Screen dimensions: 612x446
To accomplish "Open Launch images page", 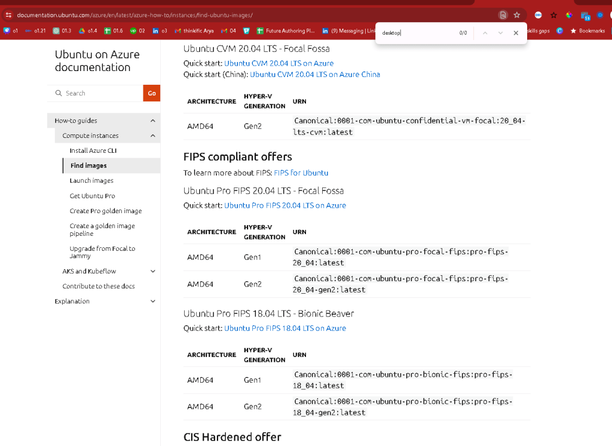I will click(x=91, y=180).
